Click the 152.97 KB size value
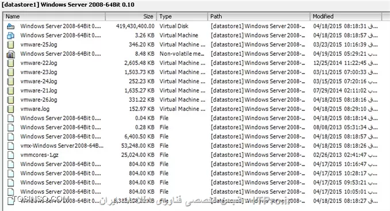Image resolution: width=390 pixels, height=211 pixels. (x=142, y=109)
